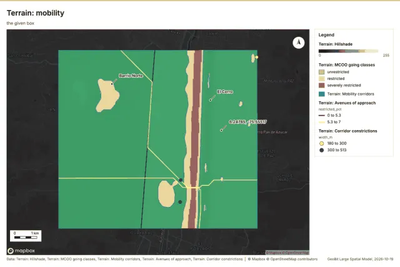Click the 255 hillshade maximum value

coord(386,56)
